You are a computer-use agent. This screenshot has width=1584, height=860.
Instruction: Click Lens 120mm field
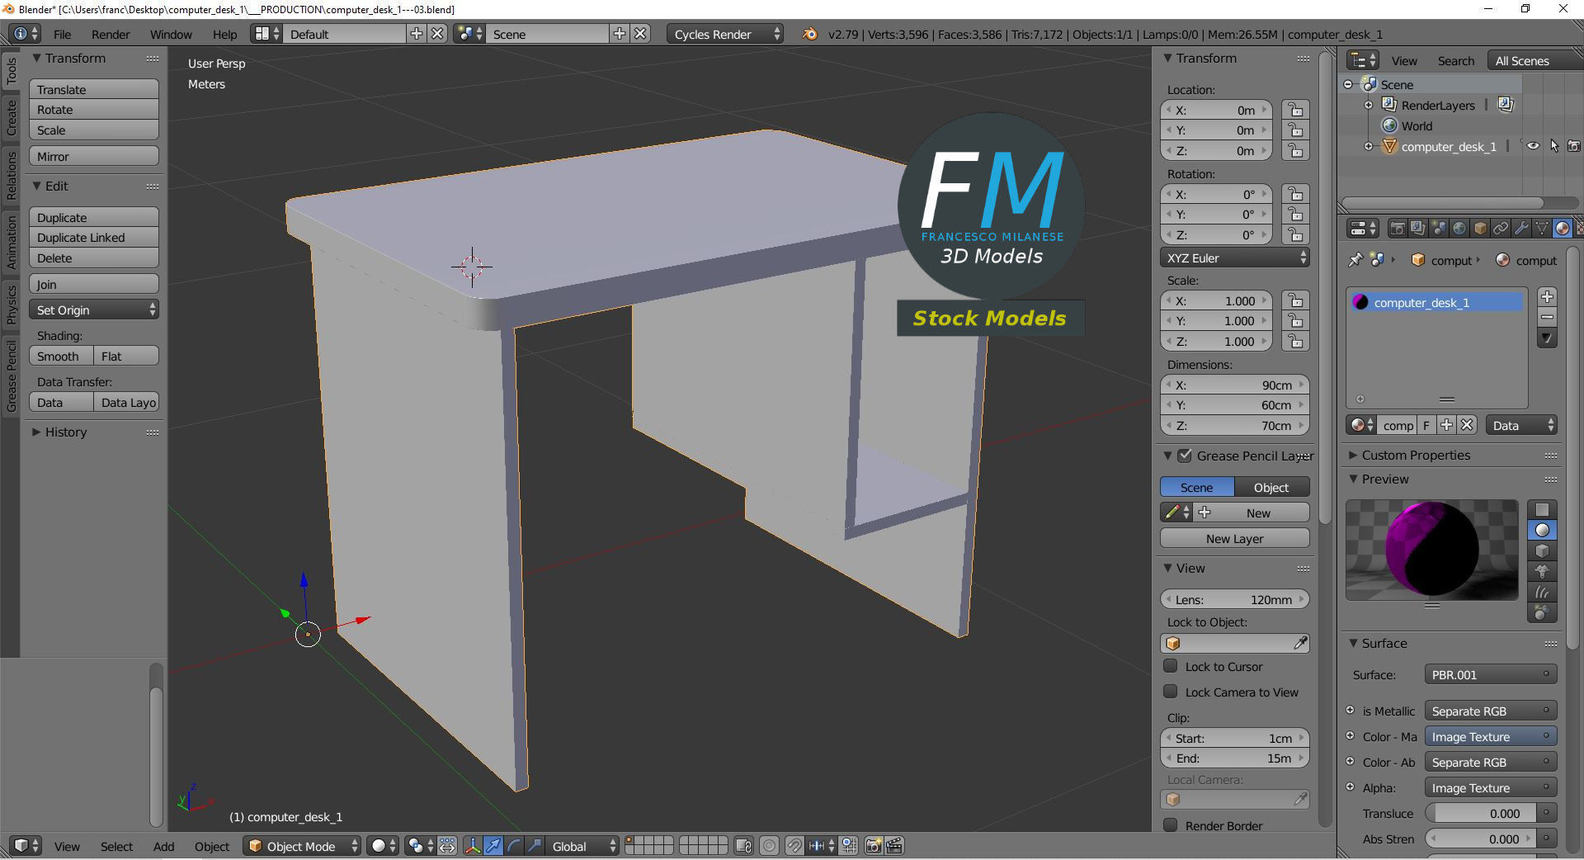point(1234,599)
